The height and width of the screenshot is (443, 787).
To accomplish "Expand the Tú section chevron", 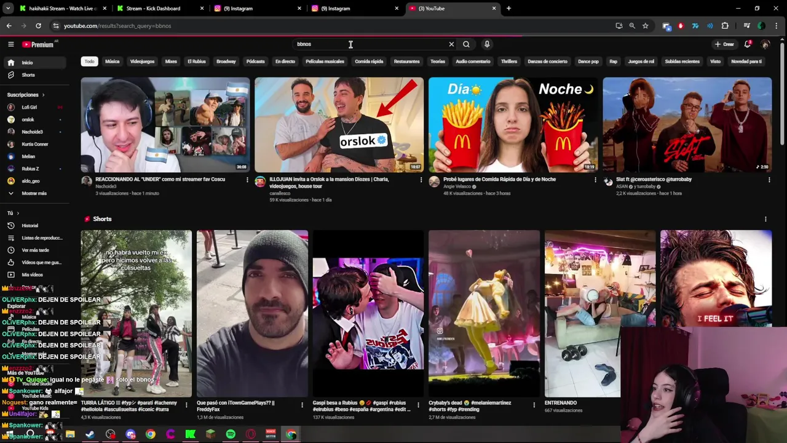I will point(18,213).
